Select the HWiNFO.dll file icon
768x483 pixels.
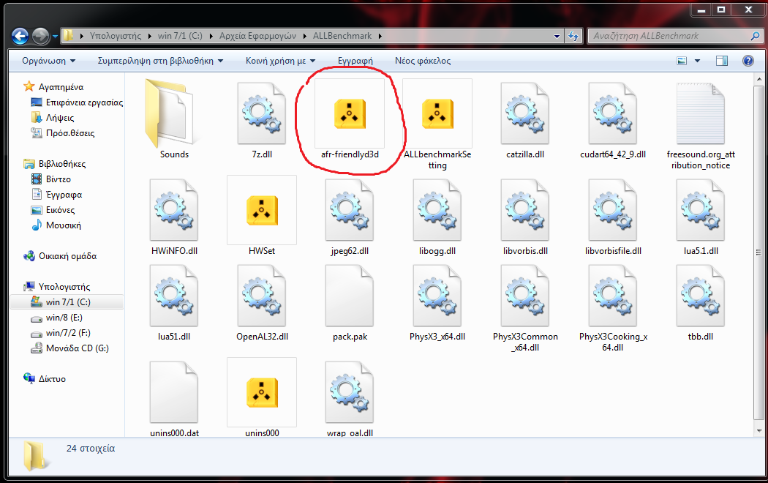174,210
